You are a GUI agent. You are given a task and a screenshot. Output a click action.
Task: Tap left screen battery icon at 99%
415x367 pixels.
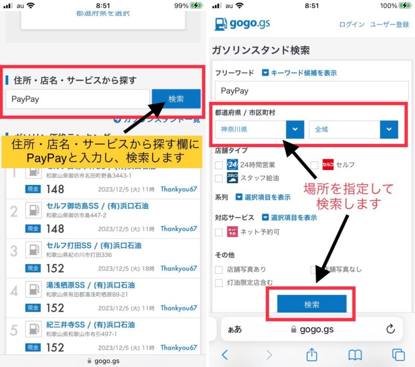(197, 6)
